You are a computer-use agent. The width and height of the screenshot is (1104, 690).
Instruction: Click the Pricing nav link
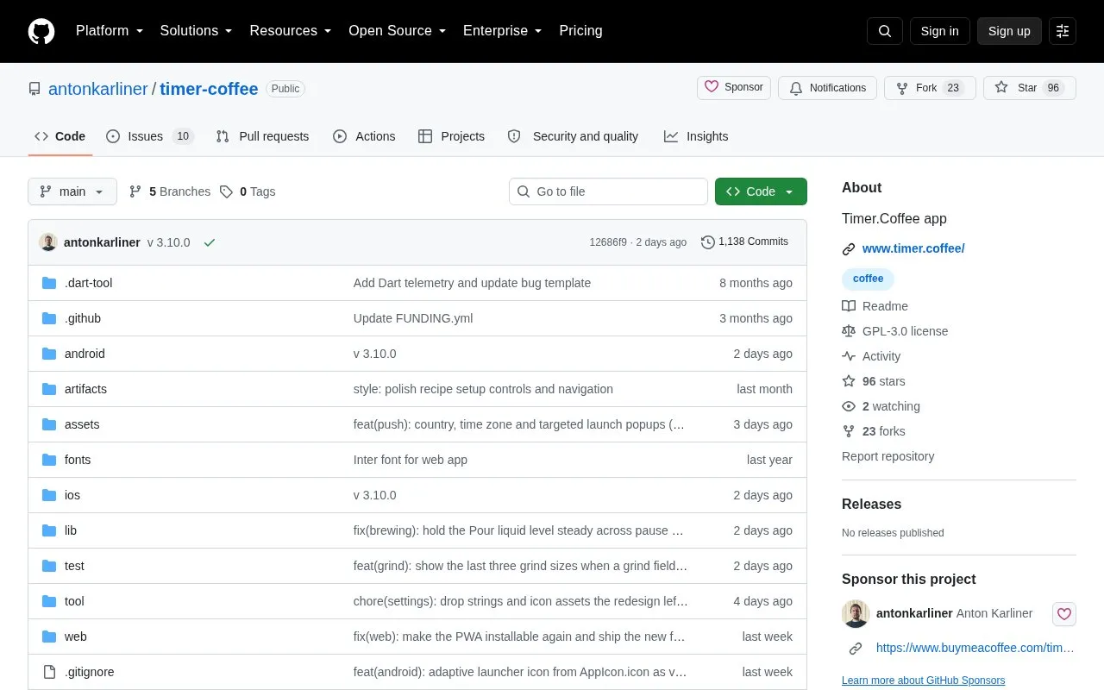tap(580, 31)
